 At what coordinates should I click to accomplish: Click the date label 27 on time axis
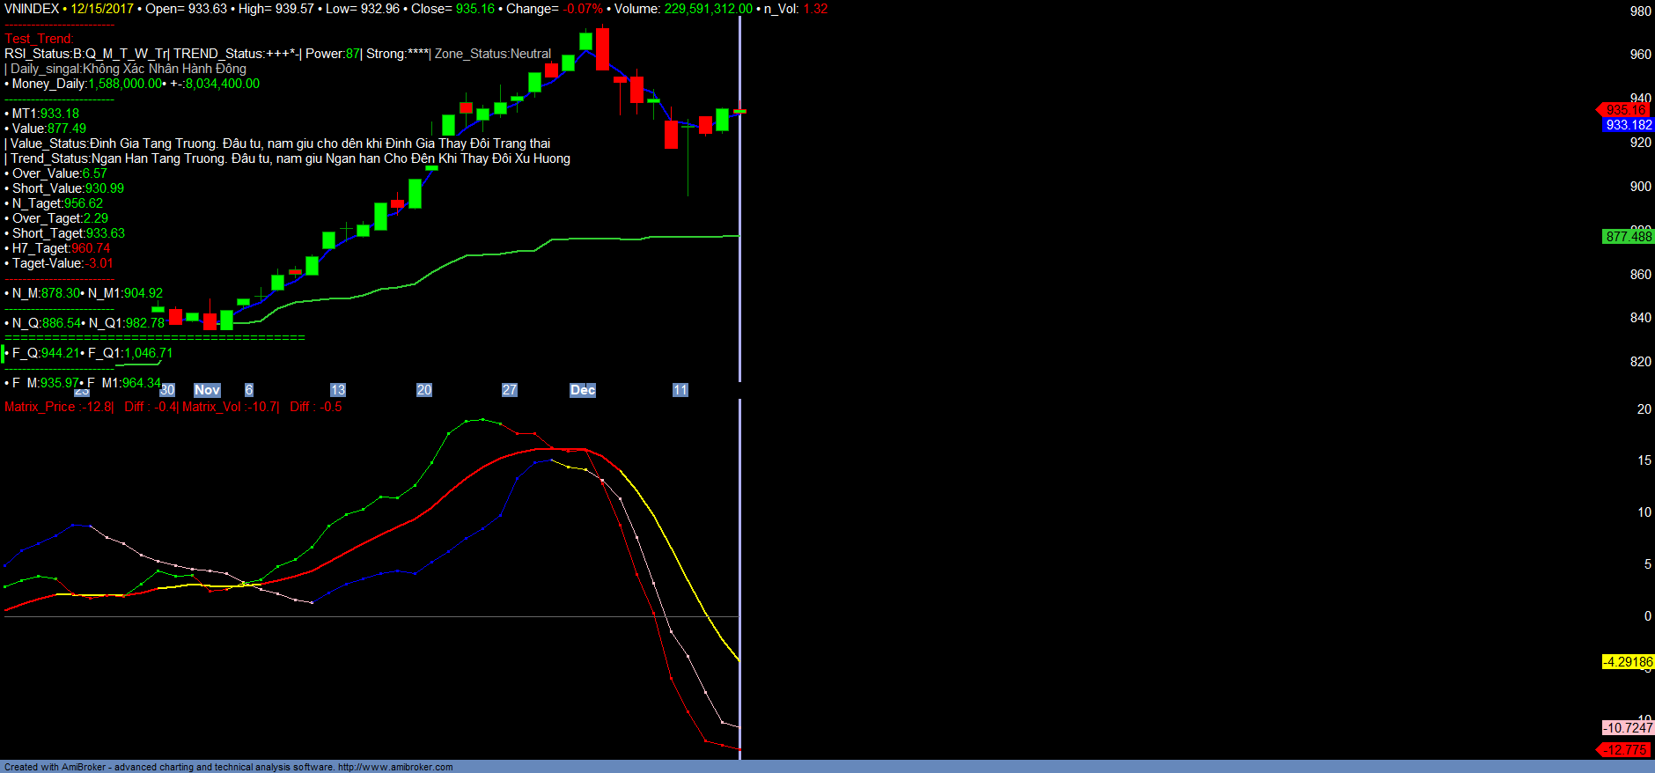click(510, 390)
